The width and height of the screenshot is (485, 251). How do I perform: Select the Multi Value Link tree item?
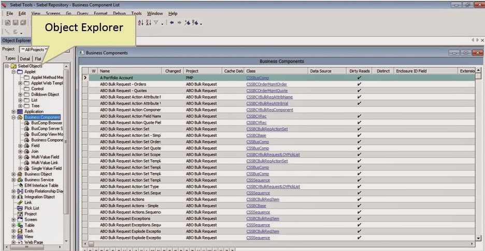45,162
